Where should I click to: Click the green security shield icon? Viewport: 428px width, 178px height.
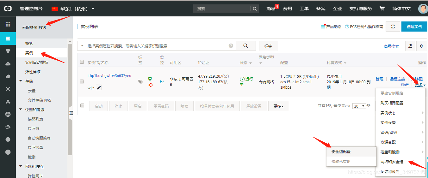(150, 79)
